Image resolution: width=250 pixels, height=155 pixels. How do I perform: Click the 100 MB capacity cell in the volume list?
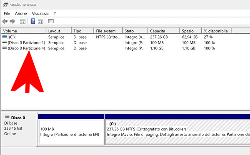[157, 43]
